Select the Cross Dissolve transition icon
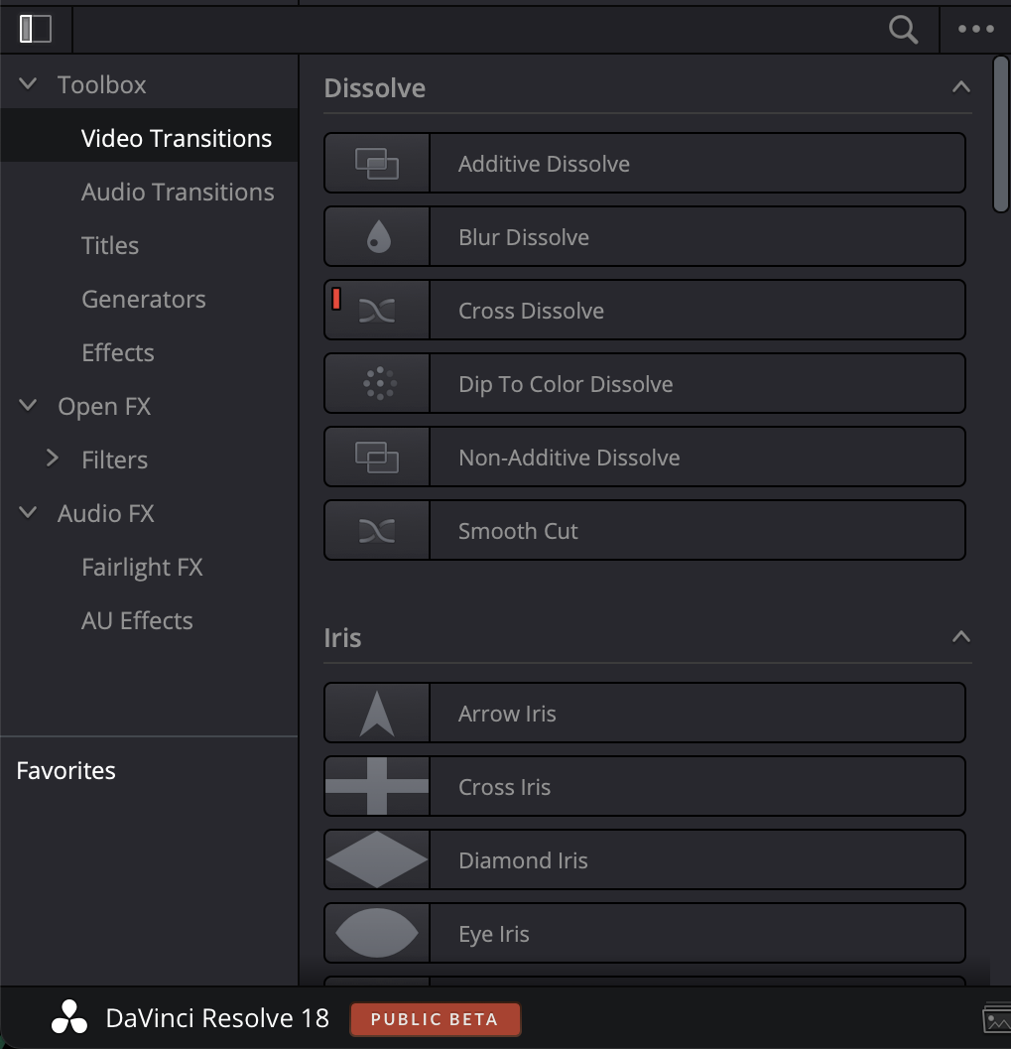 tap(375, 309)
